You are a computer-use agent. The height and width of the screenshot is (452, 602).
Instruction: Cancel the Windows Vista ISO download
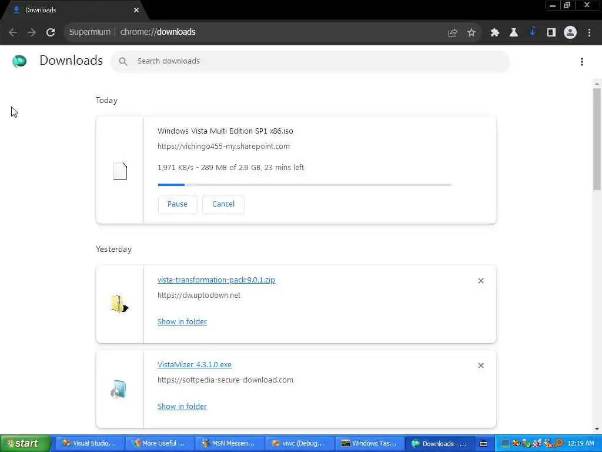pyautogui.click(x=223, y=204)
